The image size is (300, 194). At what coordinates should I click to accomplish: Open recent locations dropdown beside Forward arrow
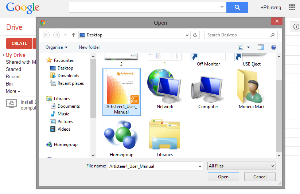coord(66,35)
